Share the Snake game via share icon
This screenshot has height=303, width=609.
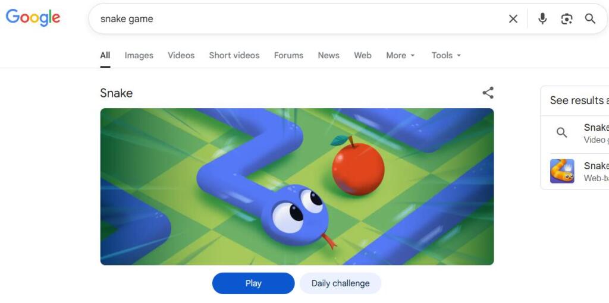tap(488, 93)
